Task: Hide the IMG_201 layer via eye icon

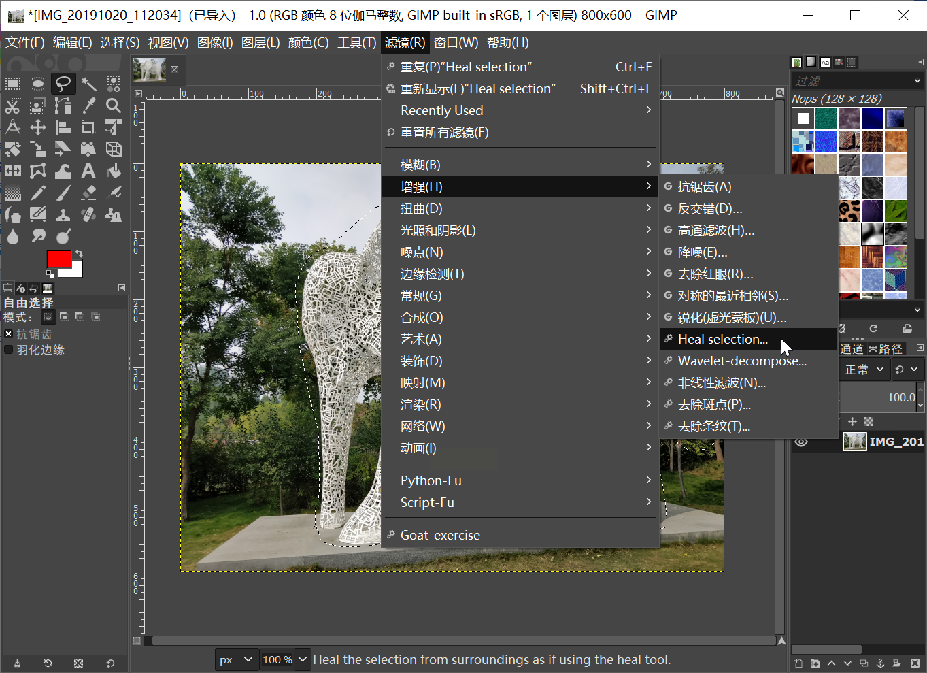Action: point(801,442)
